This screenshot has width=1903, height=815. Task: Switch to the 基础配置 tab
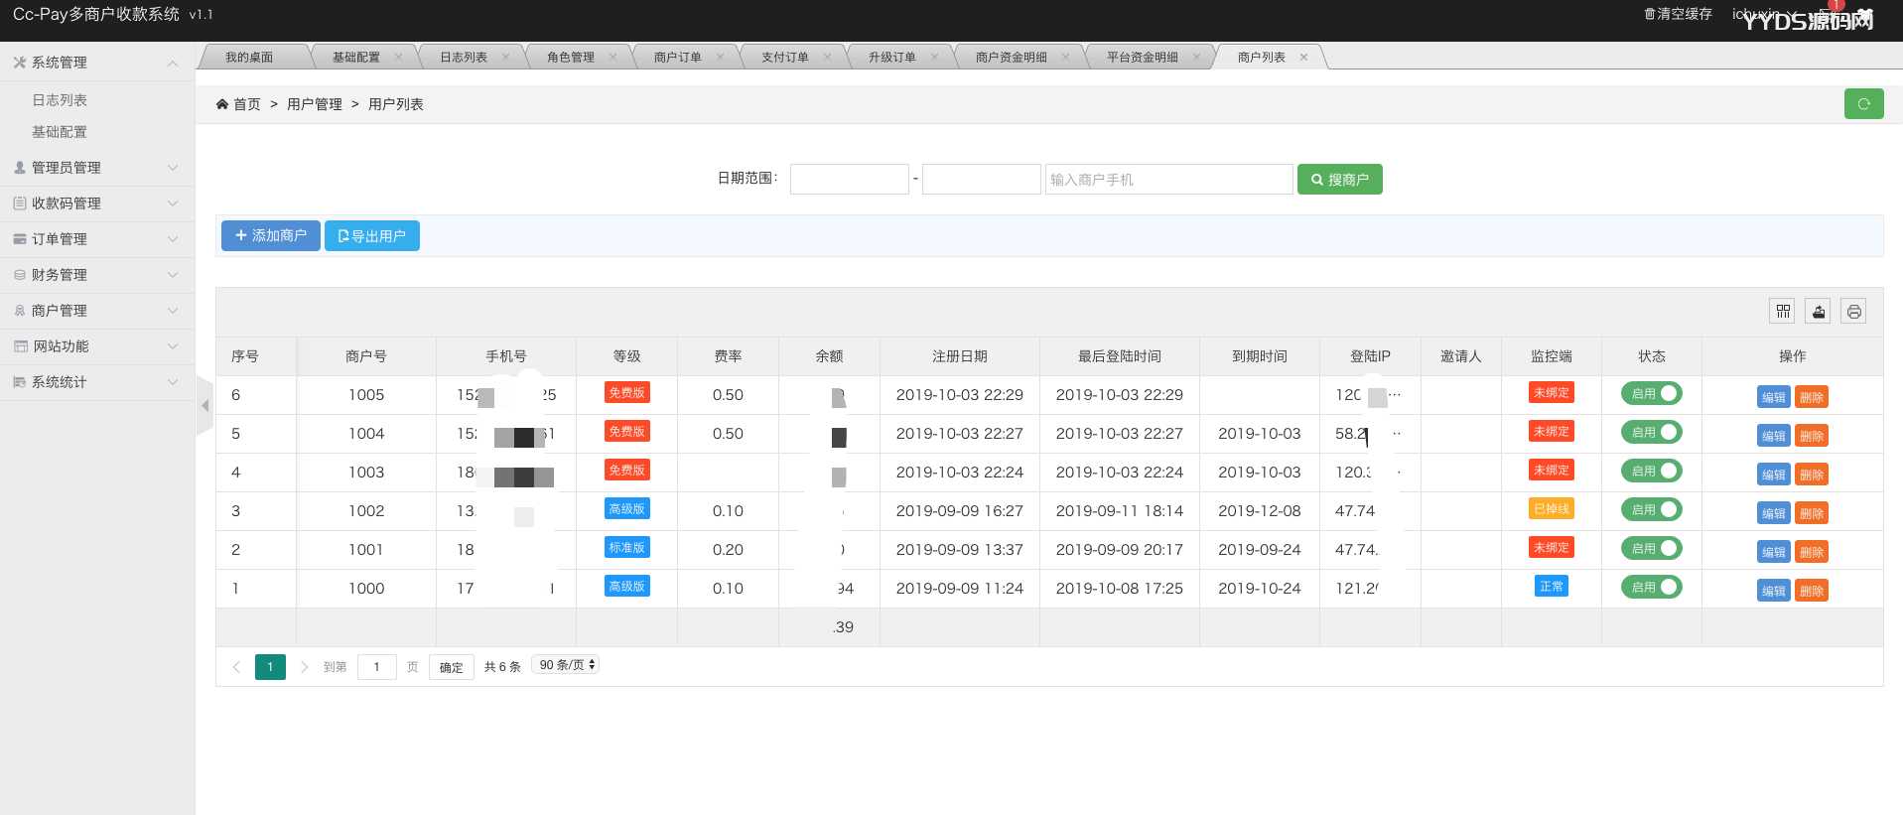click(356, 57)
